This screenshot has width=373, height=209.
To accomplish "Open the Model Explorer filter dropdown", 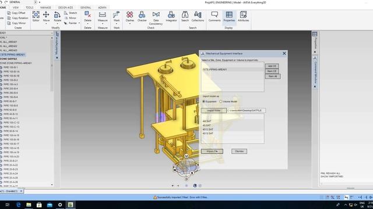I will coord(52,33).
